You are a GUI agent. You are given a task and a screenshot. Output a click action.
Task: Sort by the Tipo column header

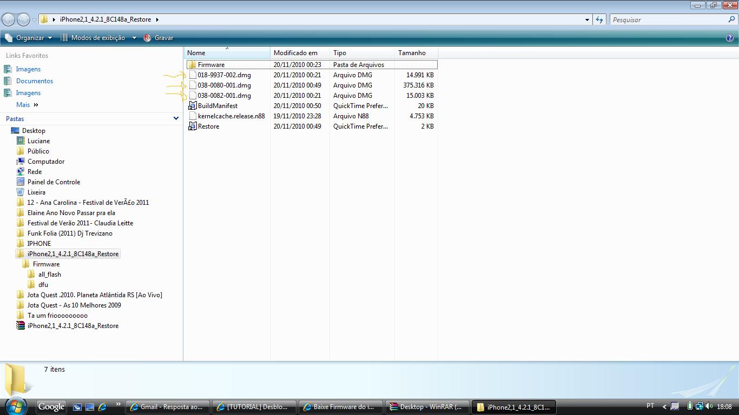coord(362,53)
